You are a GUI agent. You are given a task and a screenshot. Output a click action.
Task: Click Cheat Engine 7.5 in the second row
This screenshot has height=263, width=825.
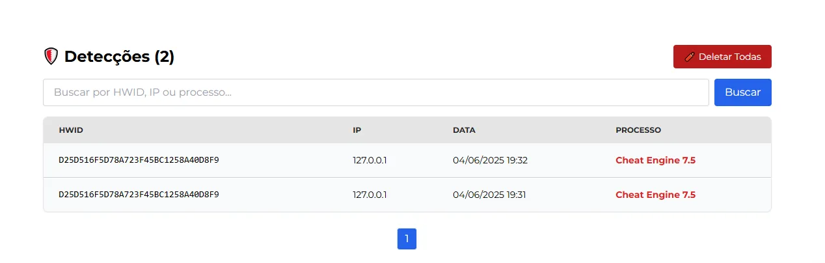[x=655, y=195]
